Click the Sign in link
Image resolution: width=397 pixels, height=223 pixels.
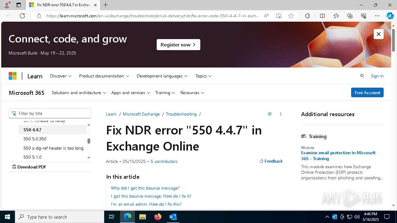(377, 76)
